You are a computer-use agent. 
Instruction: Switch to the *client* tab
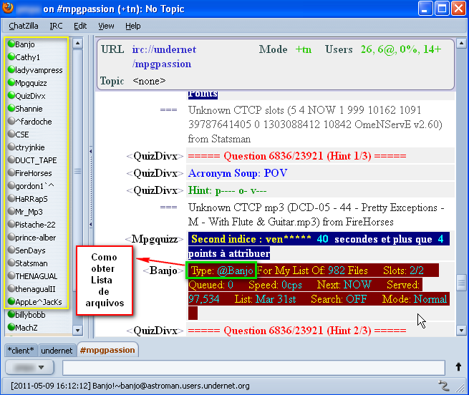pos(21,350)
